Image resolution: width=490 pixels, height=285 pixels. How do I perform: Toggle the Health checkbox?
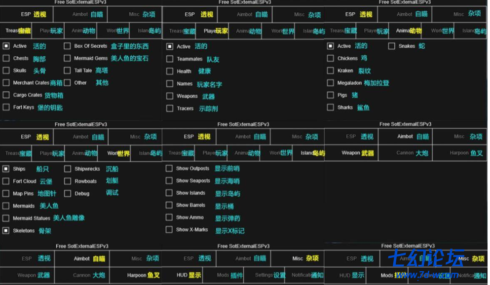(170, 71)
